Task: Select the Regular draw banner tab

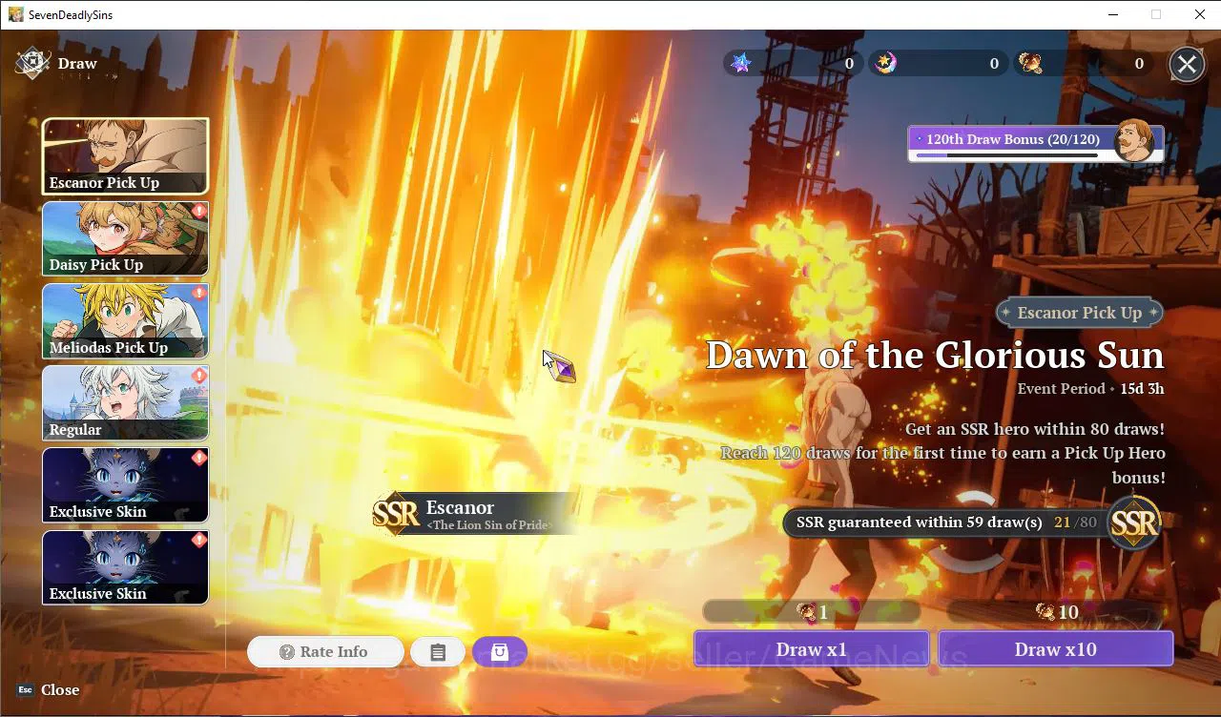Action: tap(125, 403)
